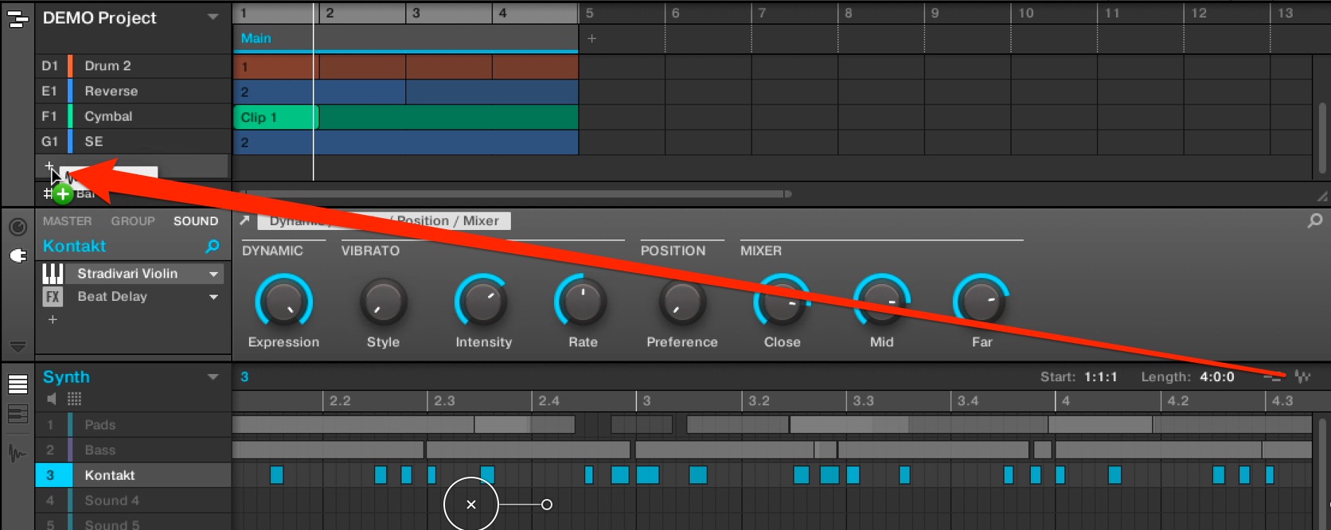The image size is (1331, 530).
Task: Select the Plug-in icon in the control area
Action: pyautogui.click(x=18, y=255)
